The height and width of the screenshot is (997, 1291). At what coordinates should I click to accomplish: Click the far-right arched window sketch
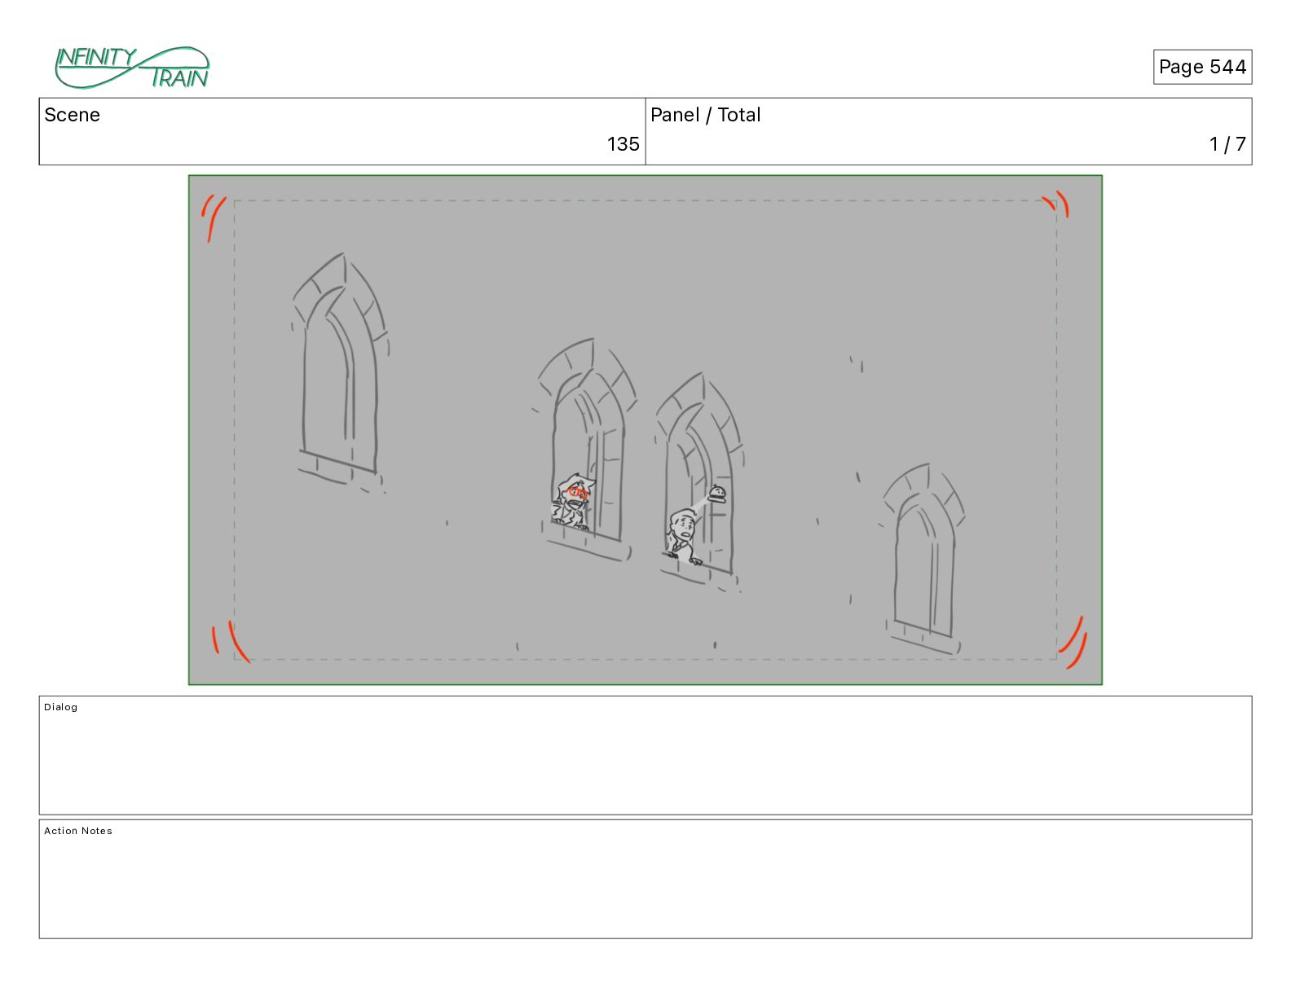pos(924,559)
